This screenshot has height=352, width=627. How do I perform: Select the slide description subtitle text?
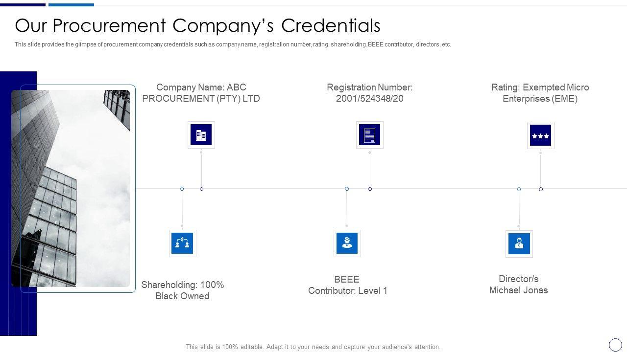233,44
